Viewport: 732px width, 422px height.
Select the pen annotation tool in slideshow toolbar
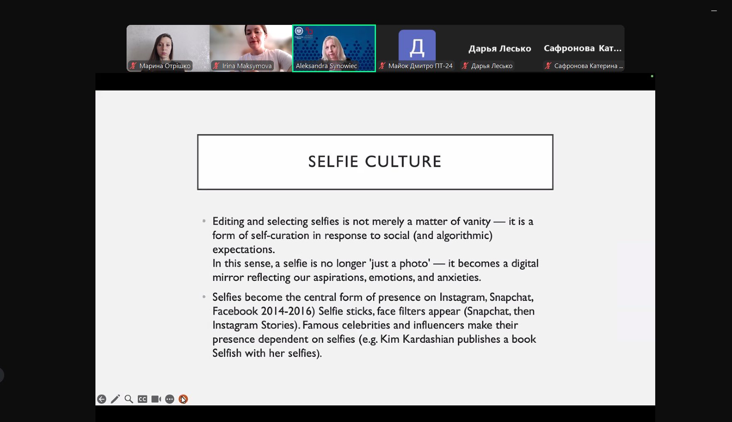point(115,399)
